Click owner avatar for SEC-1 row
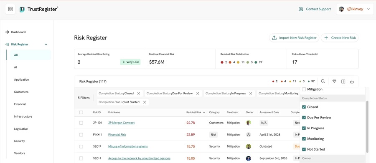Viewport: 376px width, 163px height. point(249,158)
